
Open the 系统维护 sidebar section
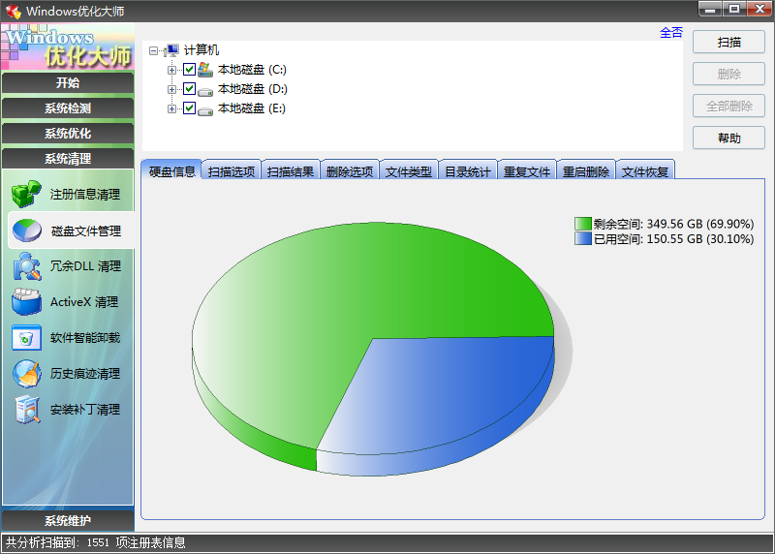click(68, 520)
